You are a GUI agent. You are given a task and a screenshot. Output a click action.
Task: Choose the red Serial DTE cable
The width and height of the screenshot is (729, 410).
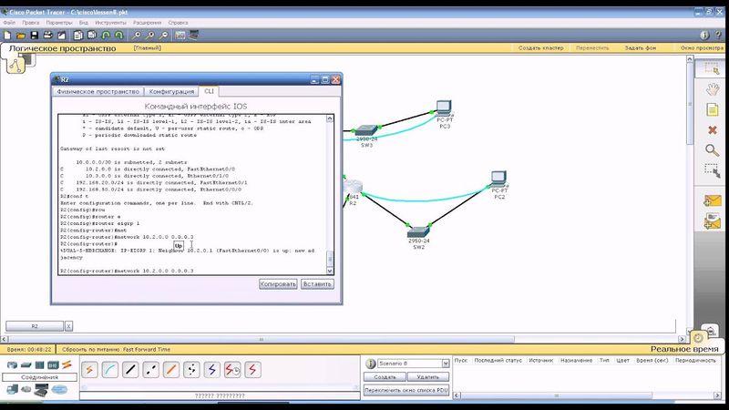coord(253,370)
